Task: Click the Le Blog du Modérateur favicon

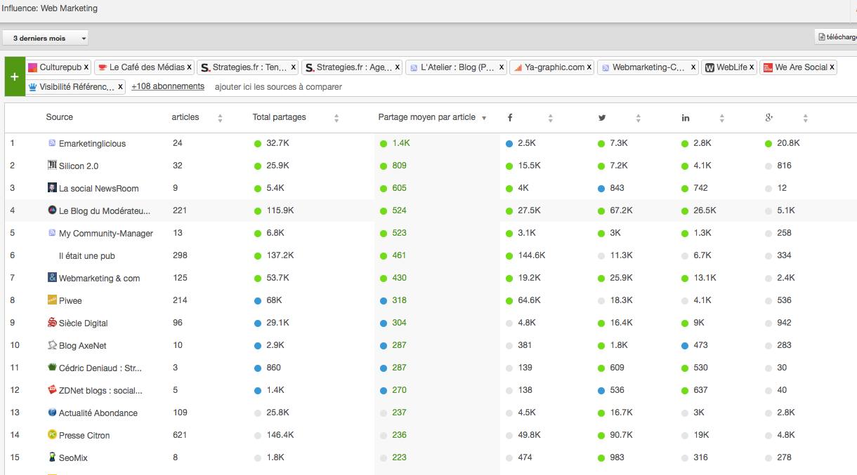Action: tap(52, 210)
